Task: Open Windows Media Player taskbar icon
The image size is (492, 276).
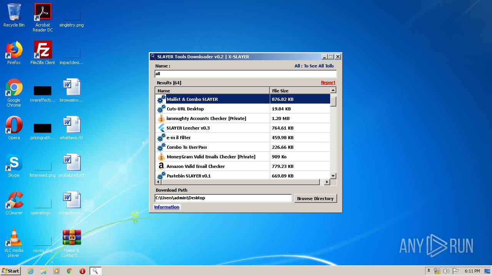Action: pyautogui.click(x=57, y=271)
